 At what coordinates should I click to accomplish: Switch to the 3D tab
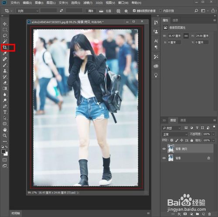pyautogui.click(x=164, y=121)
